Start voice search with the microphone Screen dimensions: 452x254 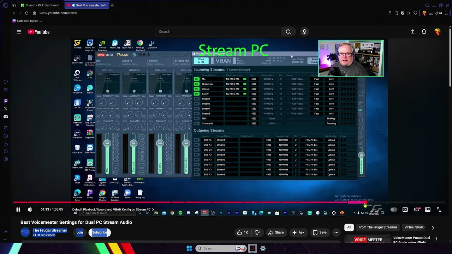point(304,32)
